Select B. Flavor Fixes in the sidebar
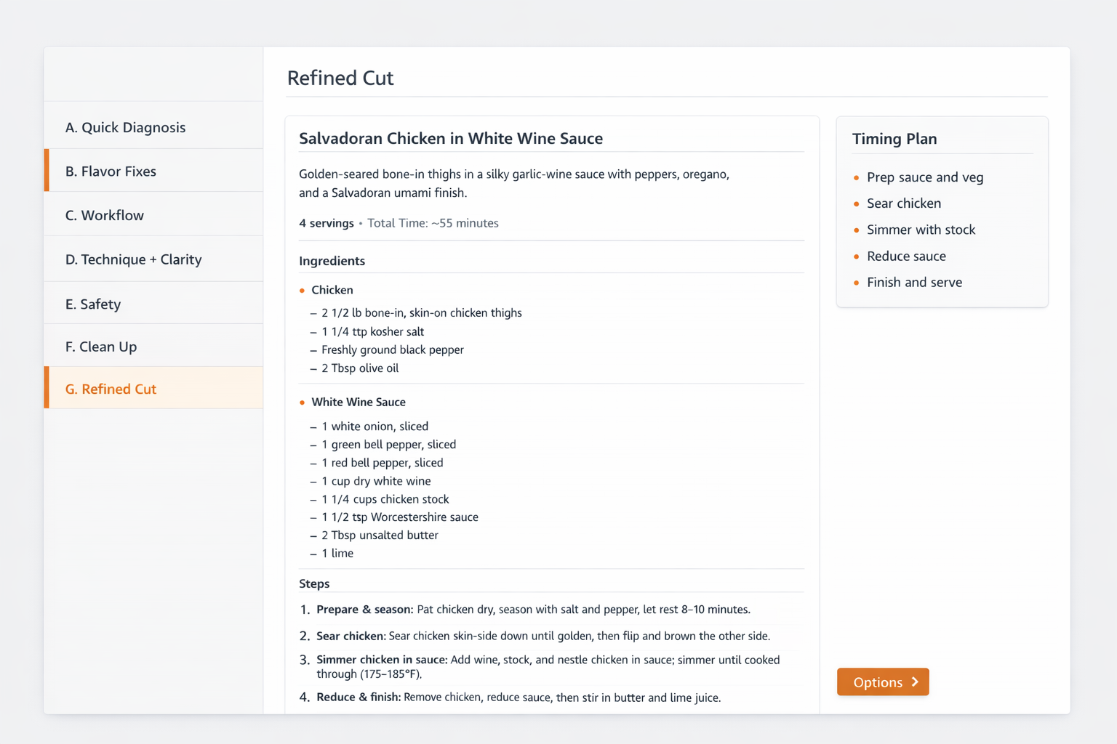 click(111, 171)
